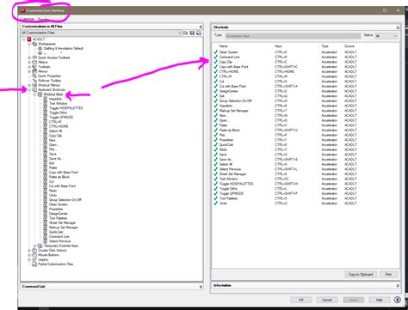Switch to the Transfer tab
The height and width of the screenshot is (310, 408).
tap(44, 19)
